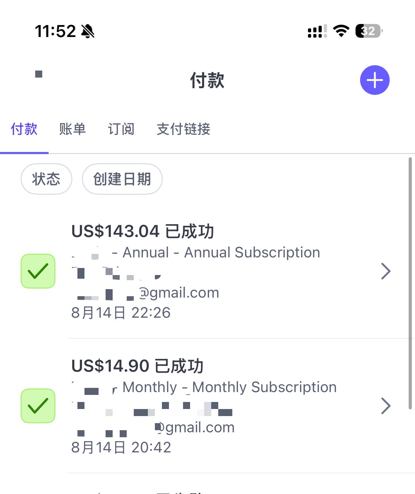The width and height of the screenshot is (415, 494).
Task: Open details chevron for Monthly Subscription payment
Action: (x=386, y=406)
